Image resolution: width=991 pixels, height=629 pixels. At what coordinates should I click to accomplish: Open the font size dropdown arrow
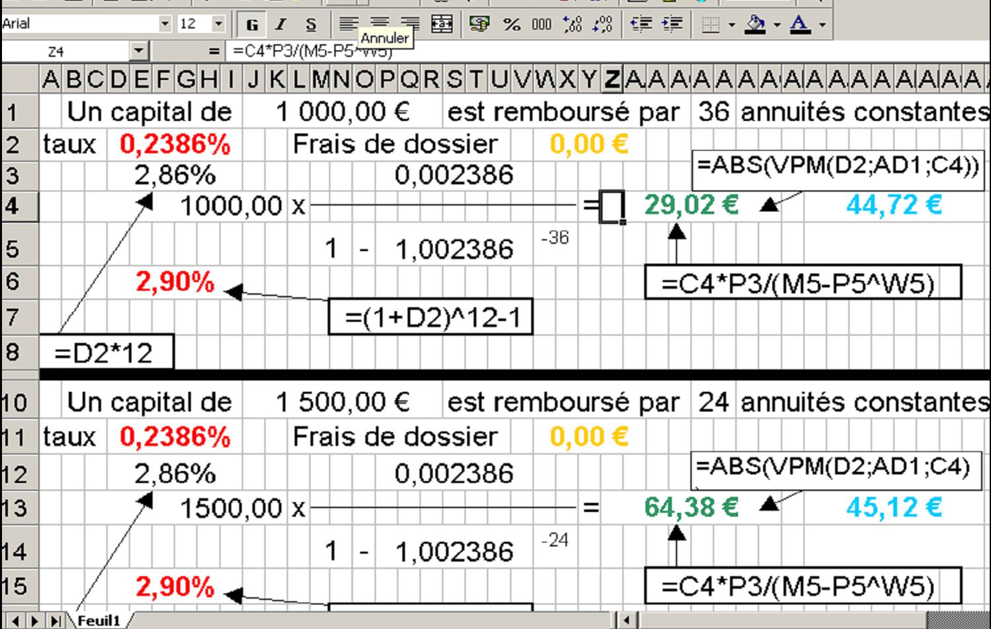[219, 24]
